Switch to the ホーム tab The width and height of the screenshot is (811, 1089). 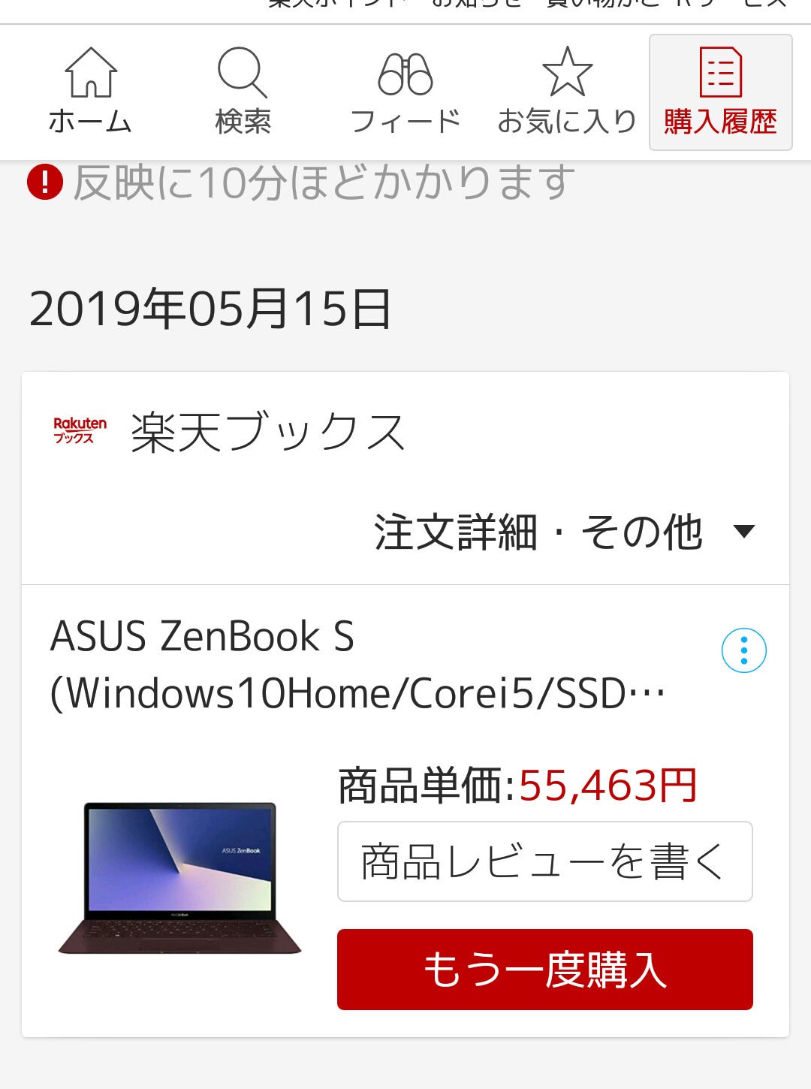(90, 121)
